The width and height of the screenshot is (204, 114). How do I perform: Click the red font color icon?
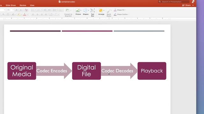(x=25, y=14)
